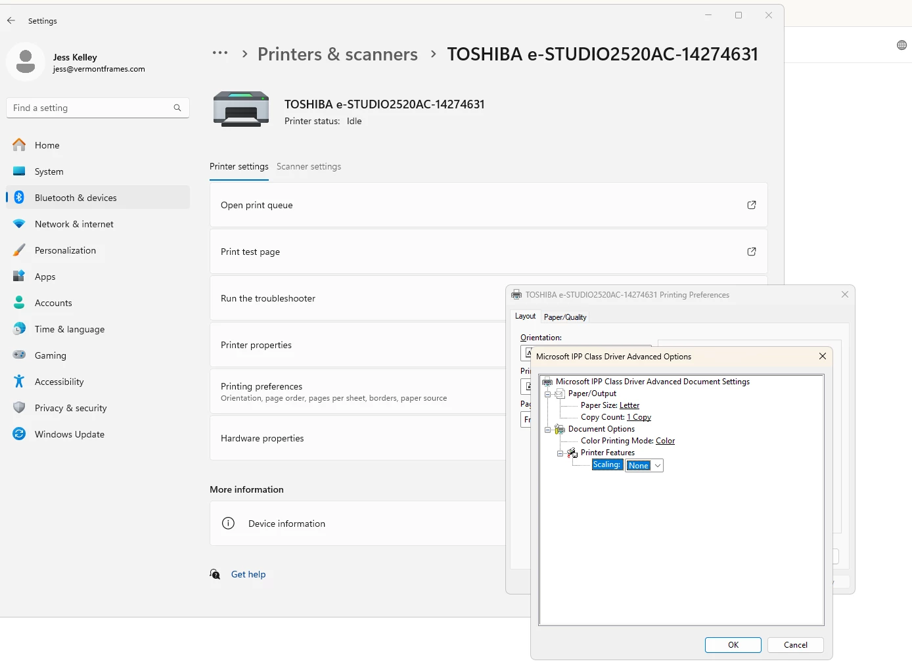Click the Copy Count 1 Copy value
The height and width of the screenshot is (672, 912).
point(639,417)
